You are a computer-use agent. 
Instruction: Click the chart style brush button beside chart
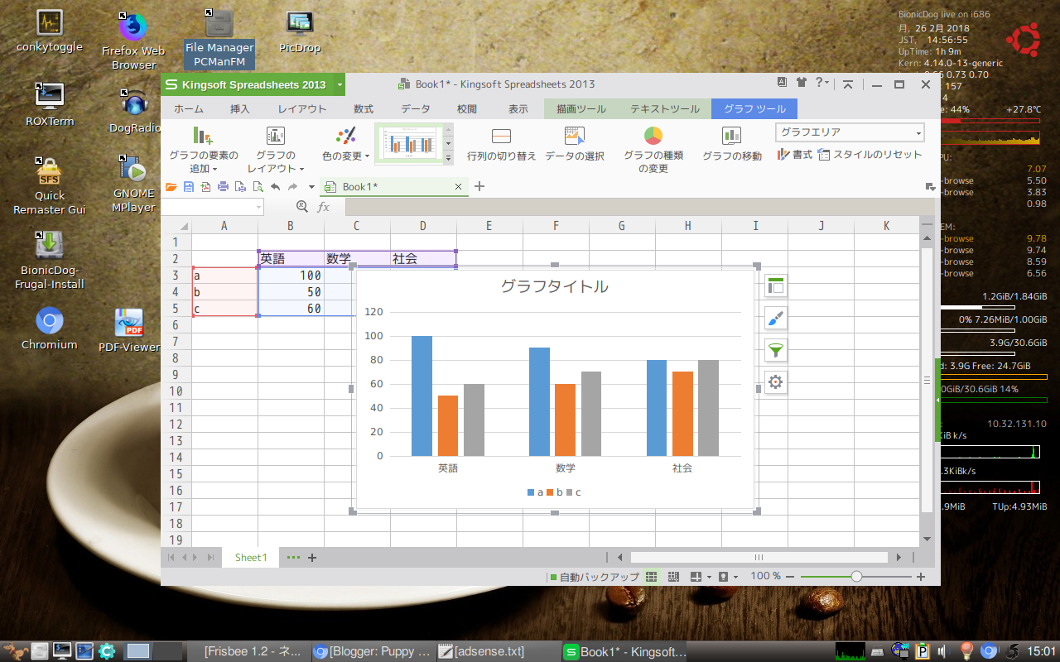[x=776, y=319]
